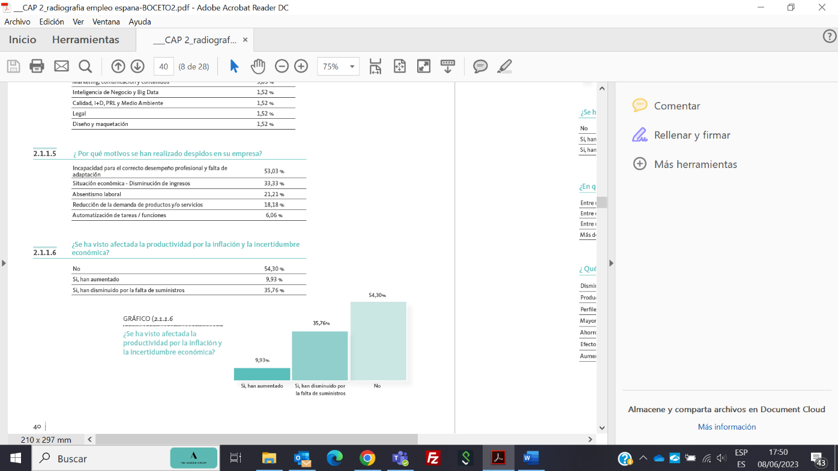Activate the Hand pan tool

258,66
